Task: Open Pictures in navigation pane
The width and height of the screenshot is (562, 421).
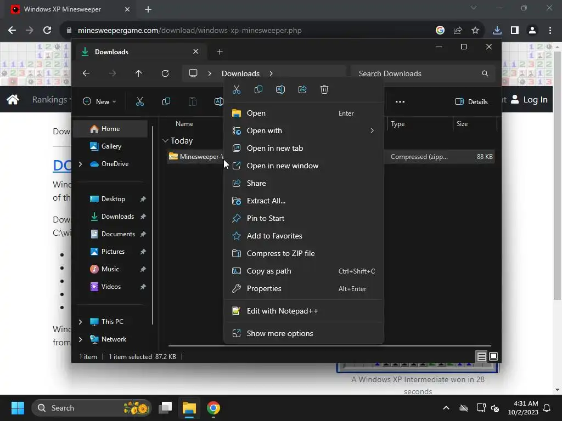Action: 110,252
